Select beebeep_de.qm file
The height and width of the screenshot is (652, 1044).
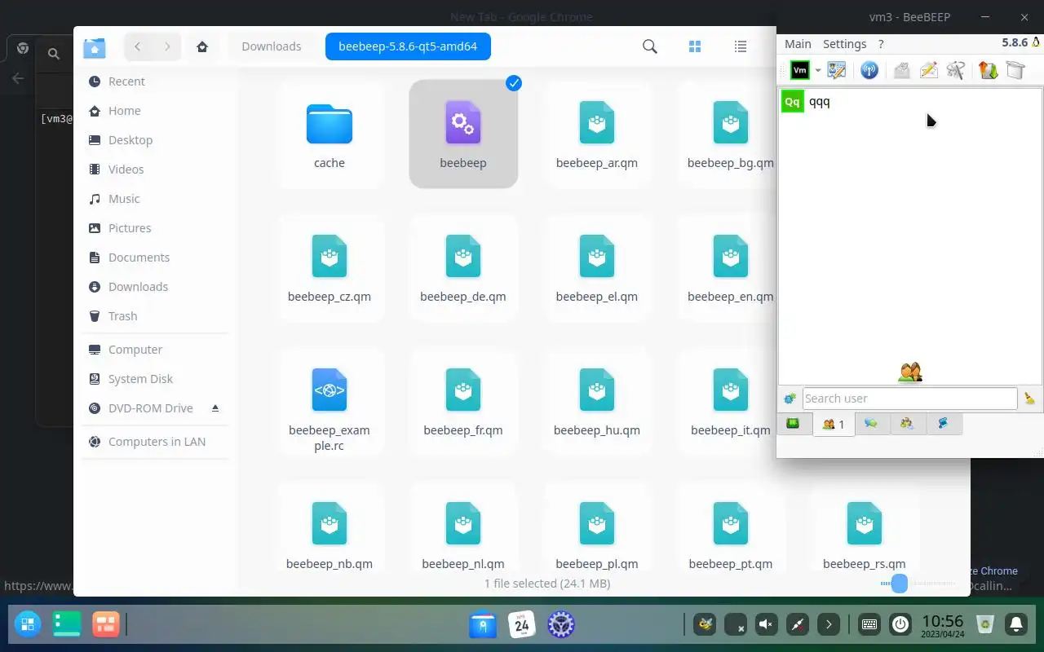tap(463, 268)
